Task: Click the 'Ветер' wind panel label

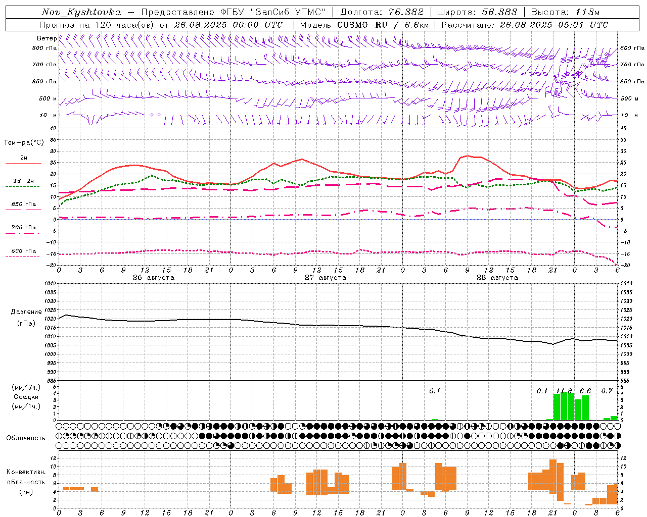Action: click(x=47, y=38)
